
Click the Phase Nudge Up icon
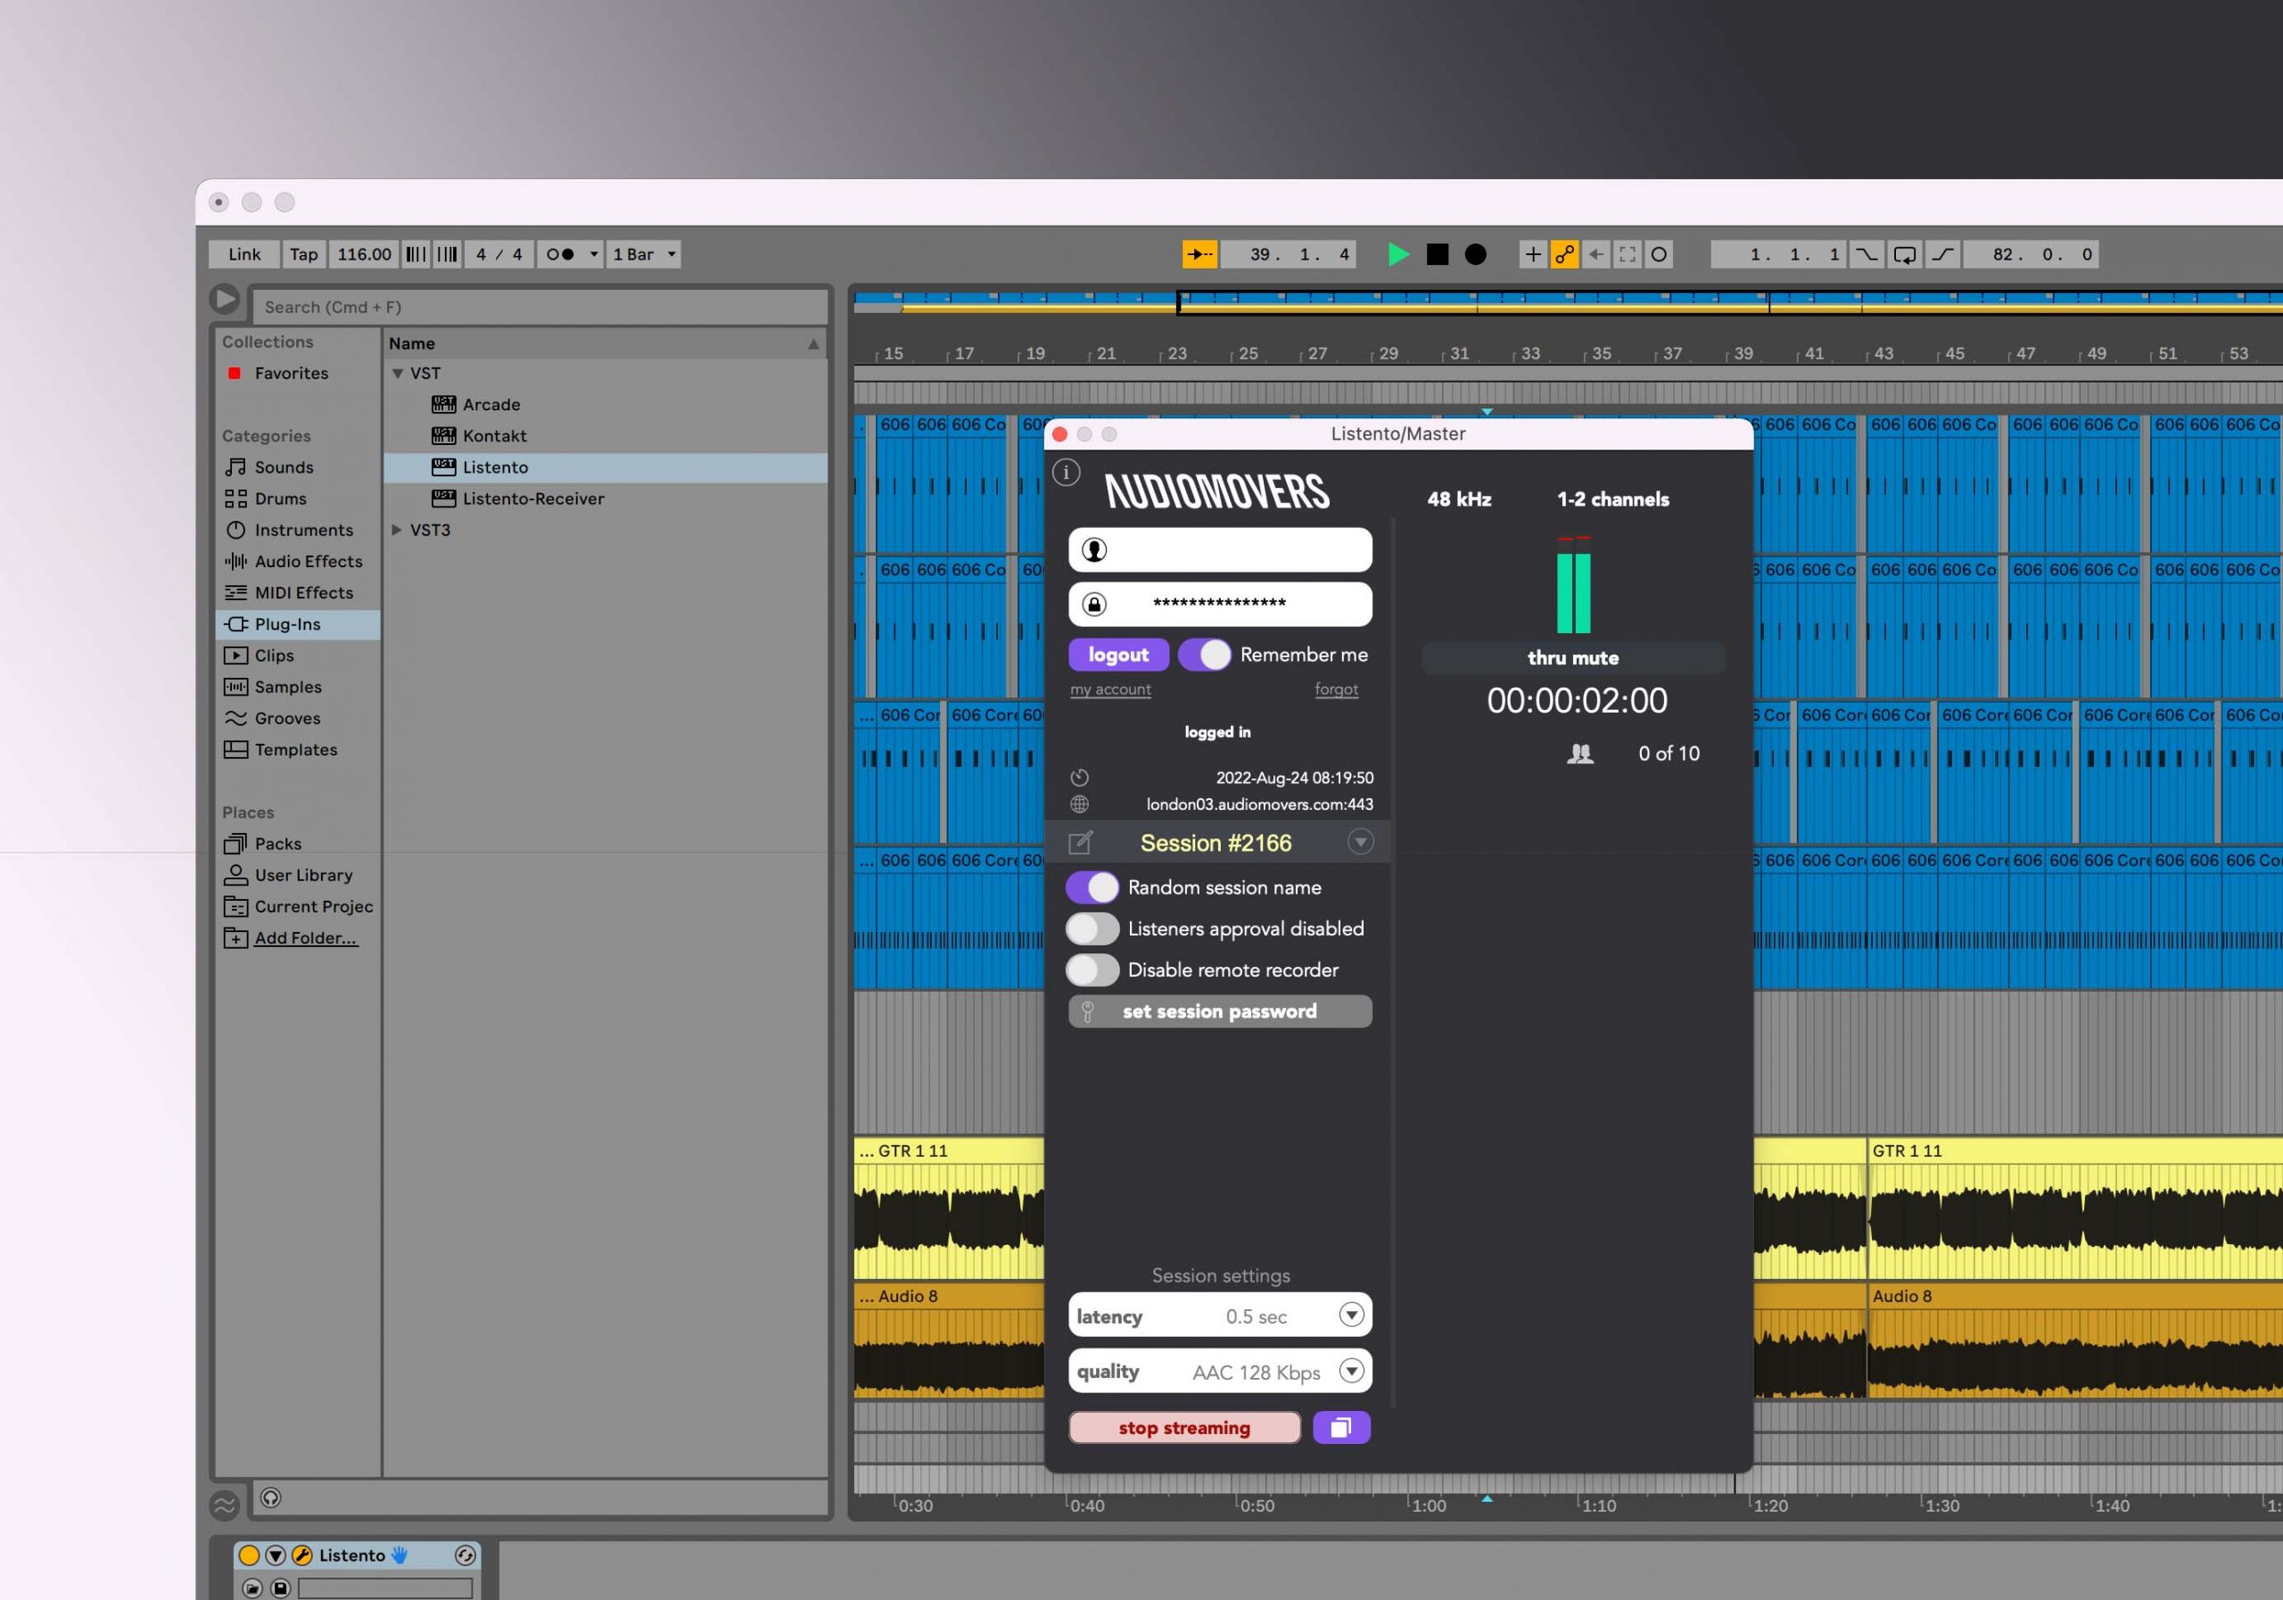point(448,254)
